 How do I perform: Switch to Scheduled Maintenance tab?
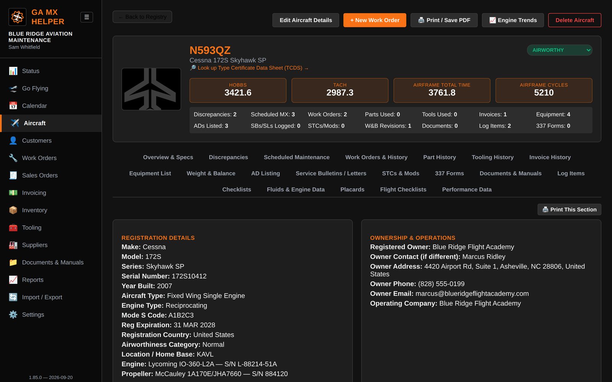(296, 157)
